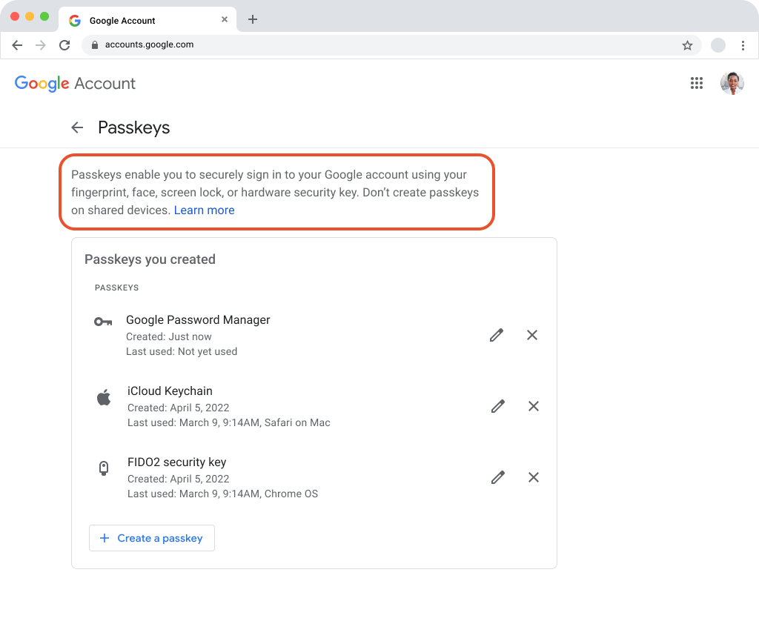Click the FIDO2 security key icon
Screen dimensions: 759x621
pyautogui.click(x=103, y=468)
